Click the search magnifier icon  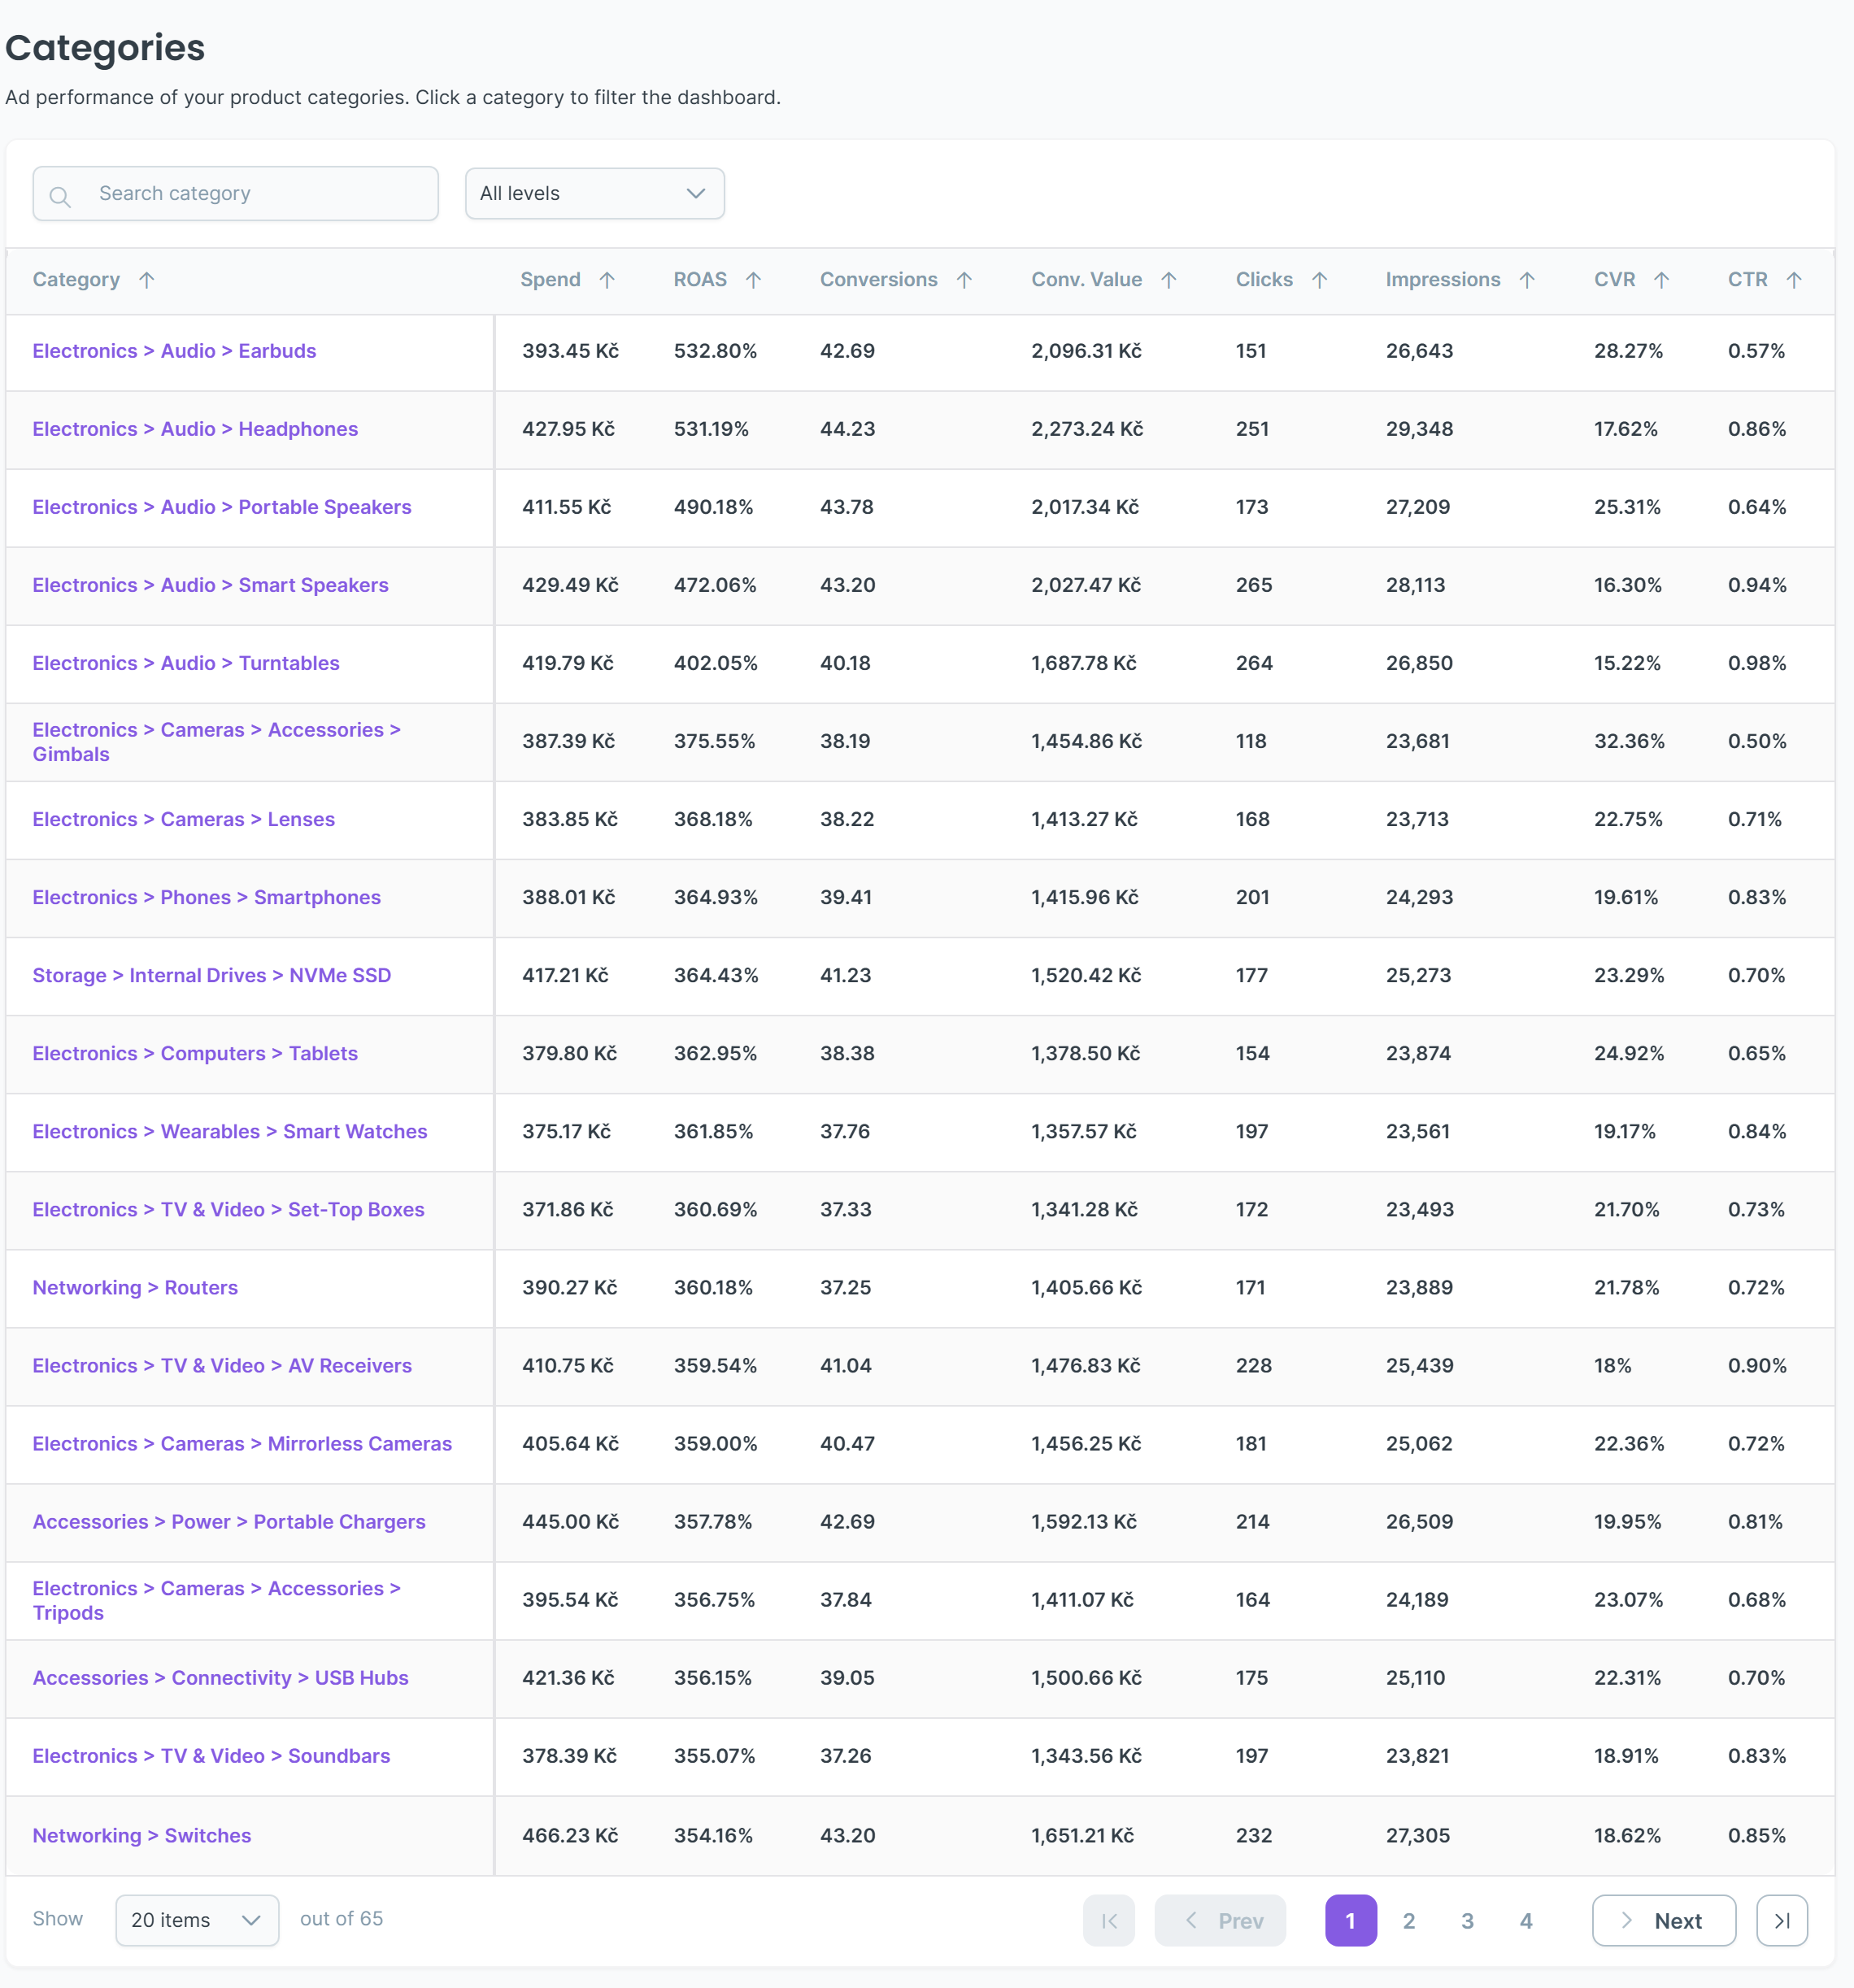point(60,196)
